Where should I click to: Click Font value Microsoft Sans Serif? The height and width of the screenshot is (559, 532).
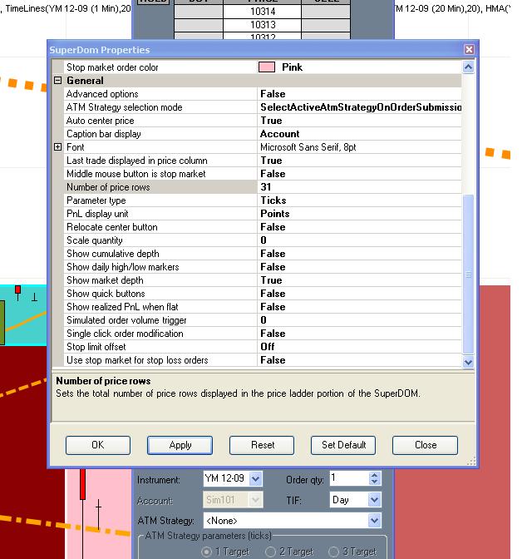359,147
